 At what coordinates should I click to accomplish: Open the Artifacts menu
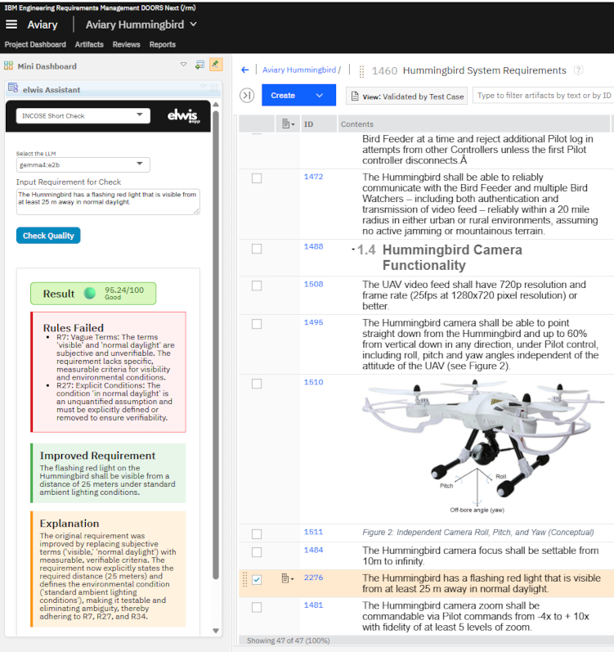point(89,44)
